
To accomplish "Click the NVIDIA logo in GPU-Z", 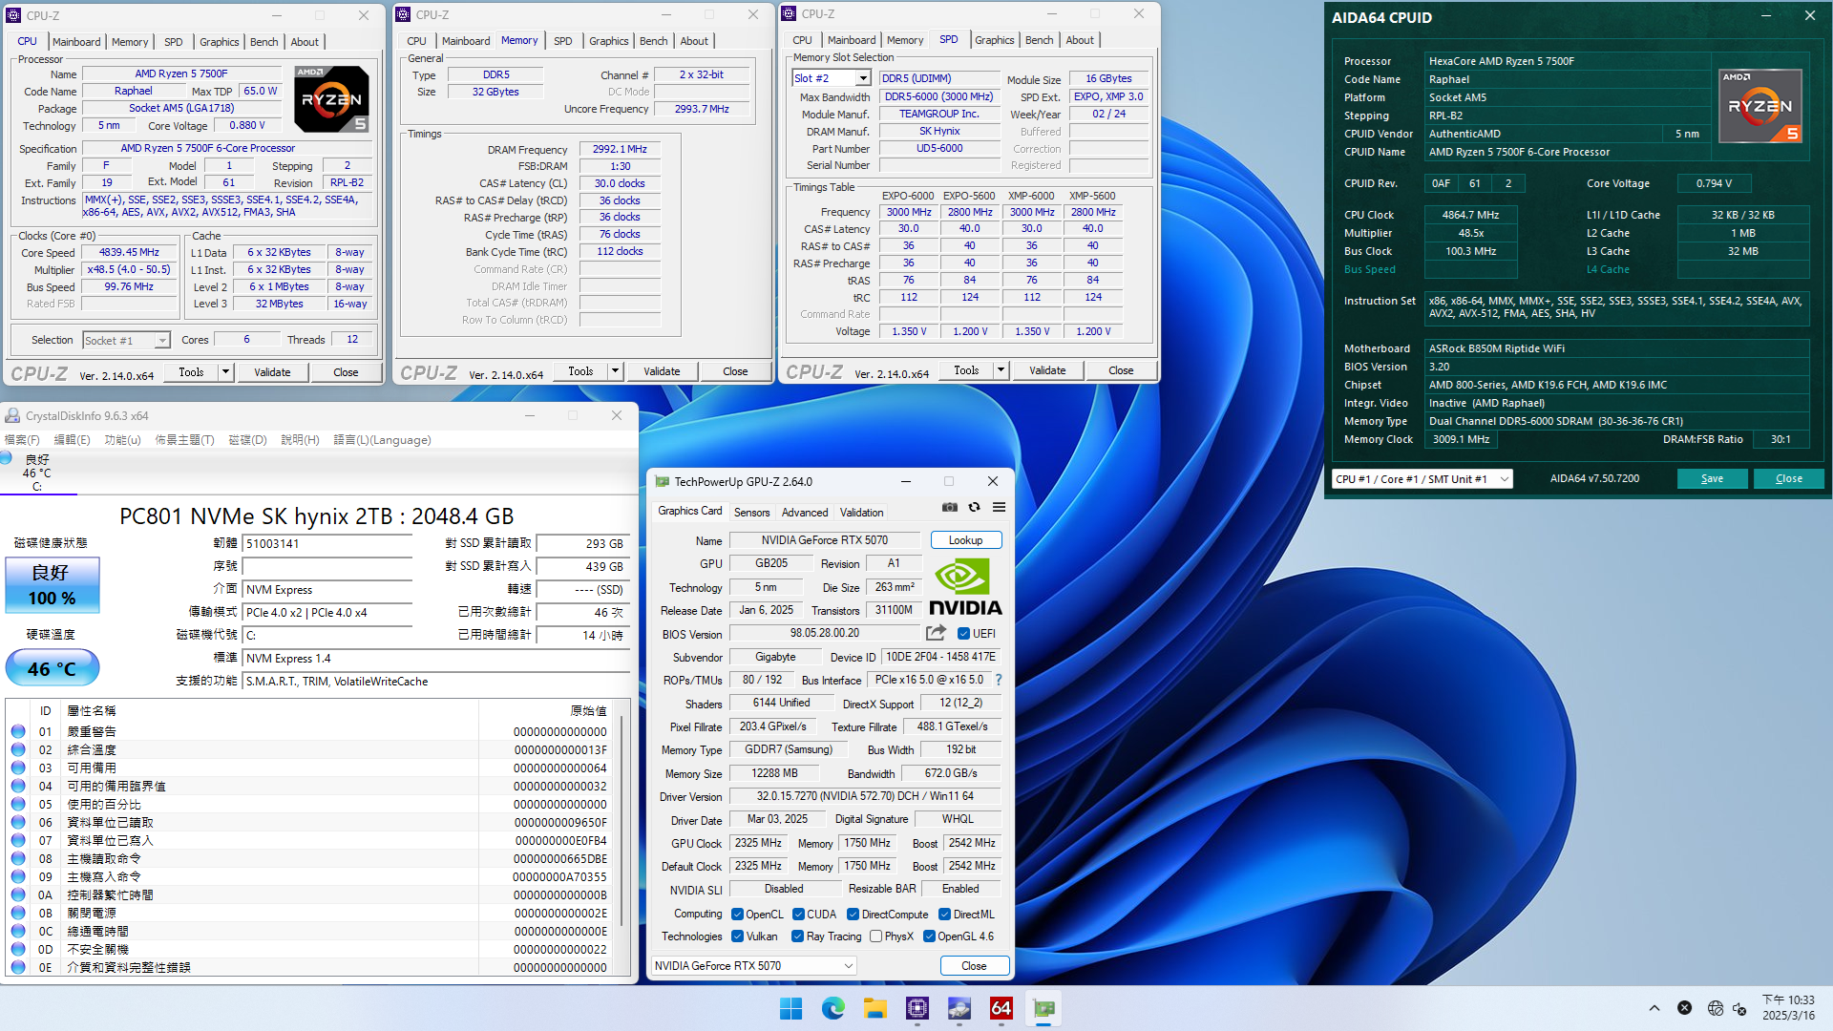I will pyautogui.click(x=965, y=587).
